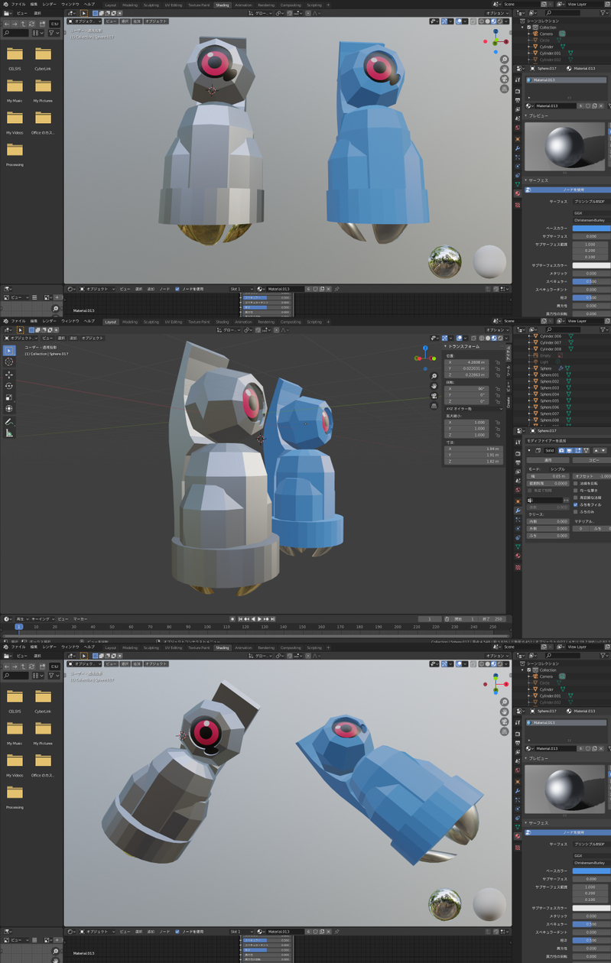Open the モディファイアーを追加 add modifier dropdown
The image size is (611, 963).
568,441
